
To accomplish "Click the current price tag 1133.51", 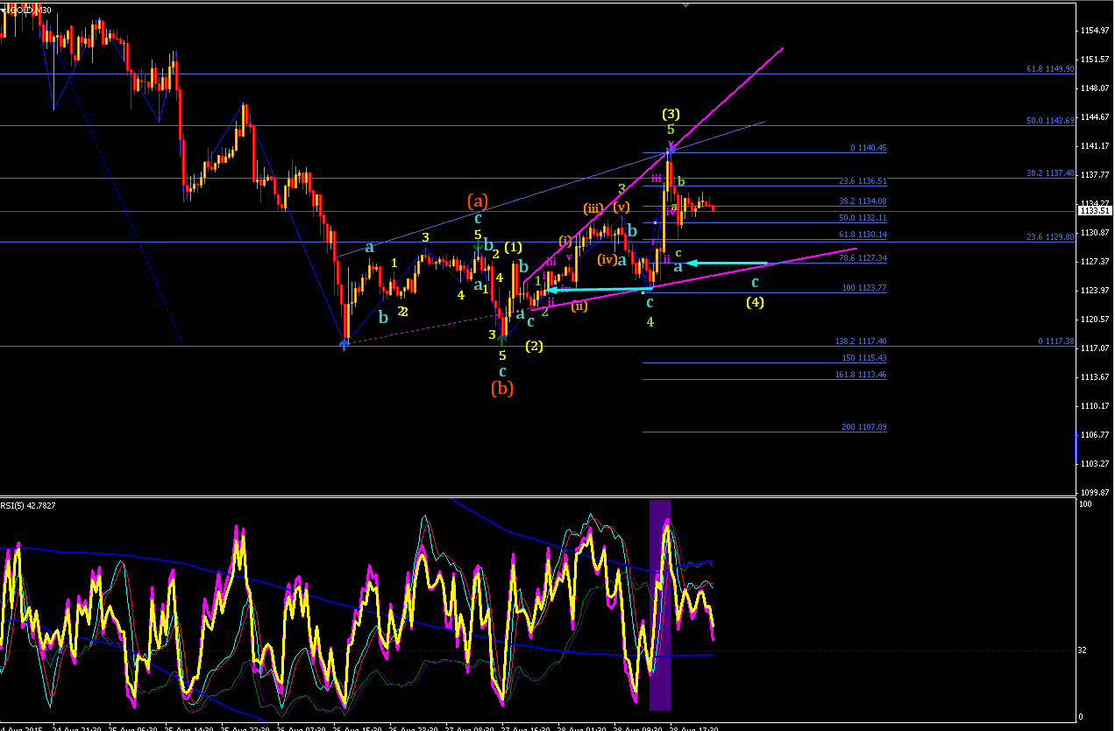I will pos(1096,211).
